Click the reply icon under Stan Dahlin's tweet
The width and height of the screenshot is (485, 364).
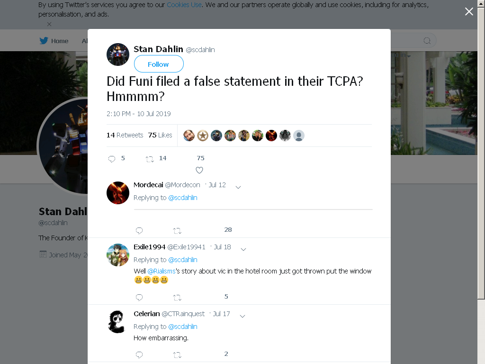112,159
